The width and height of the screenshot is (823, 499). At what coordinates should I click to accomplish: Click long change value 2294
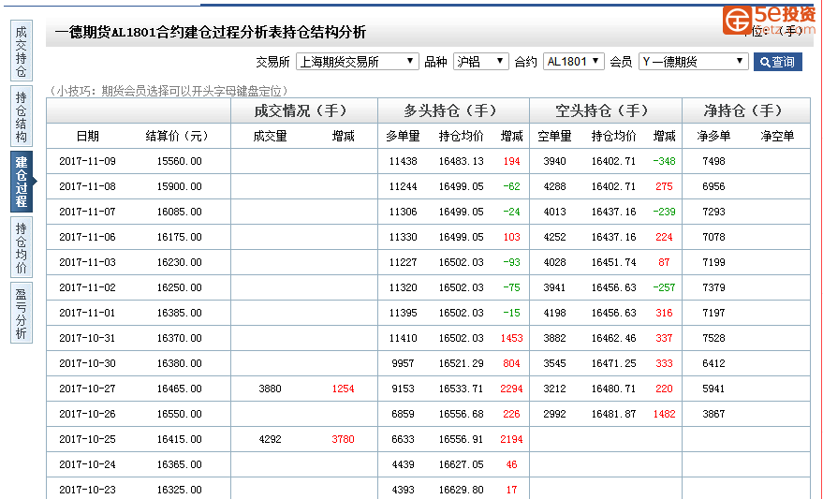(511, 389)
